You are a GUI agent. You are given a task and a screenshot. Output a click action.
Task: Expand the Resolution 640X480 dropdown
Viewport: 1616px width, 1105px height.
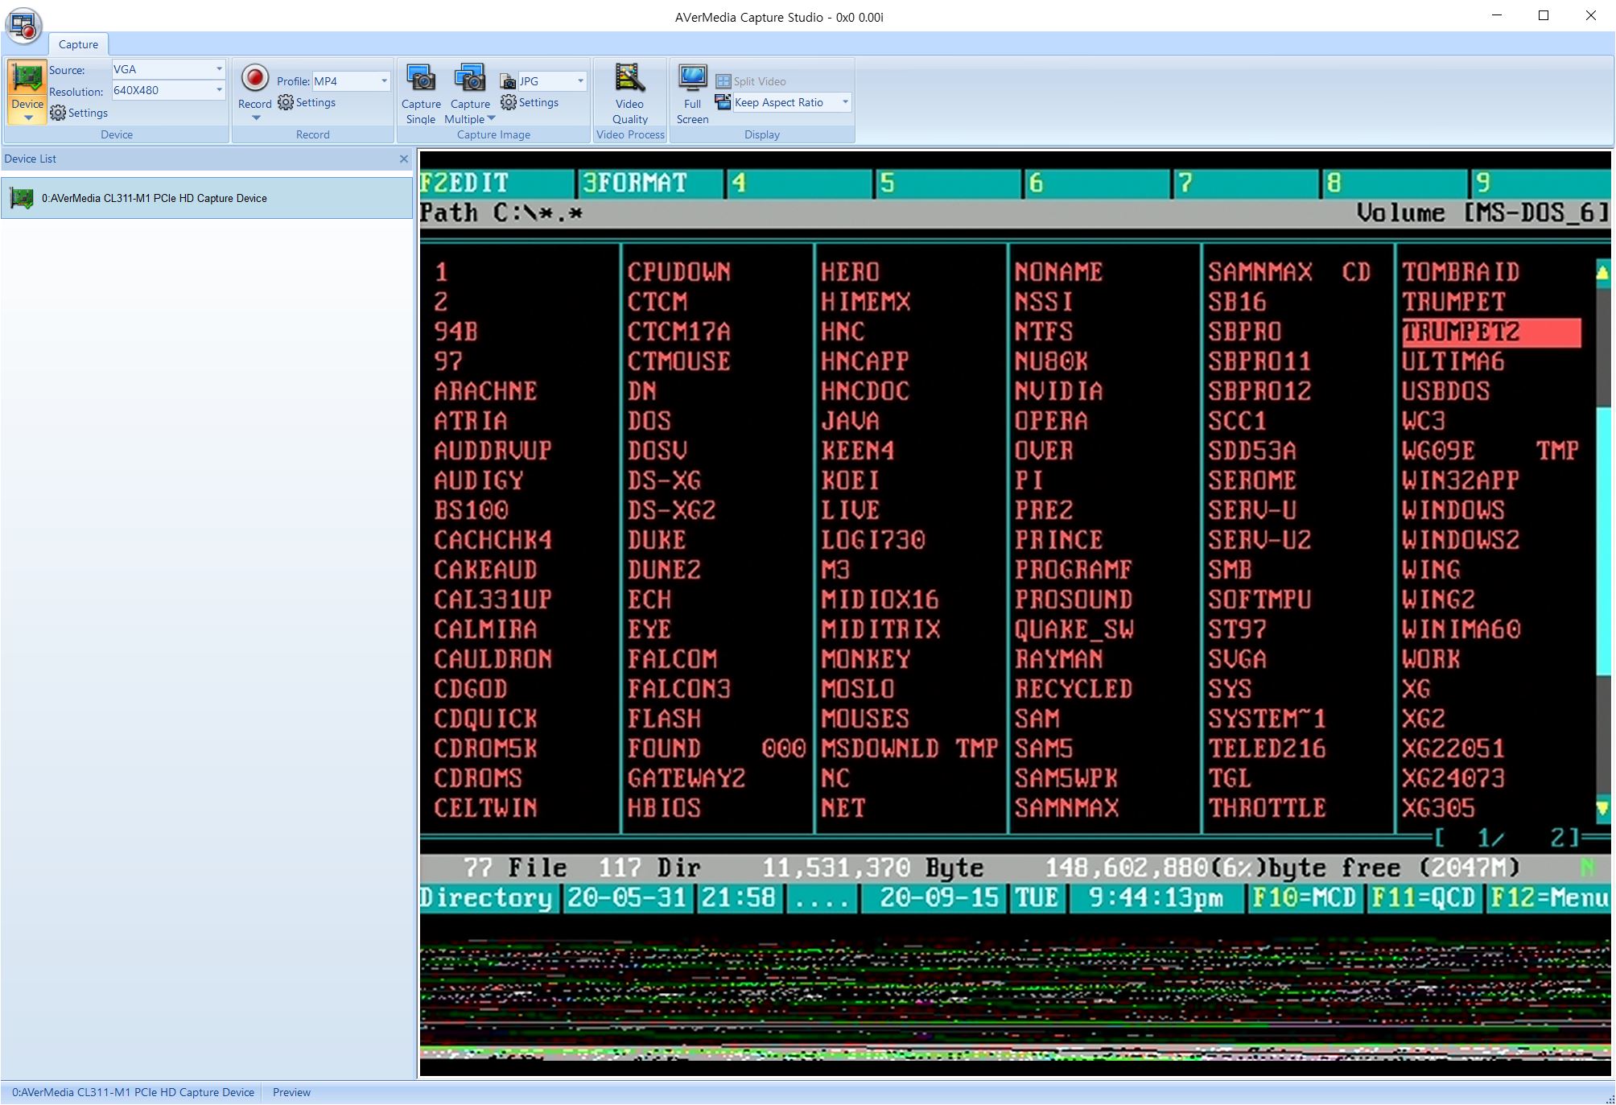tap(219, 90)
